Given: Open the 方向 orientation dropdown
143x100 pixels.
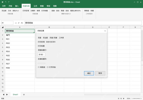Looking at the screenshot, I should pos(9,11).
